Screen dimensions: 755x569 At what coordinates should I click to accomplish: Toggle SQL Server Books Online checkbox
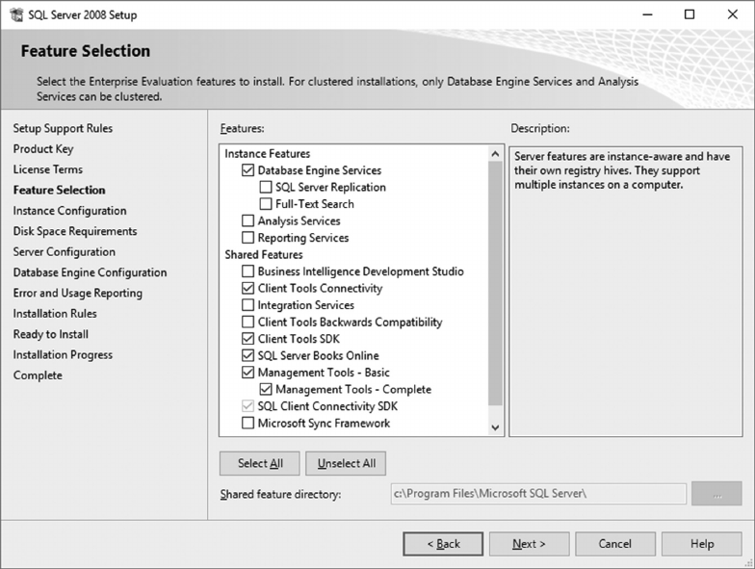click(247, 355)
